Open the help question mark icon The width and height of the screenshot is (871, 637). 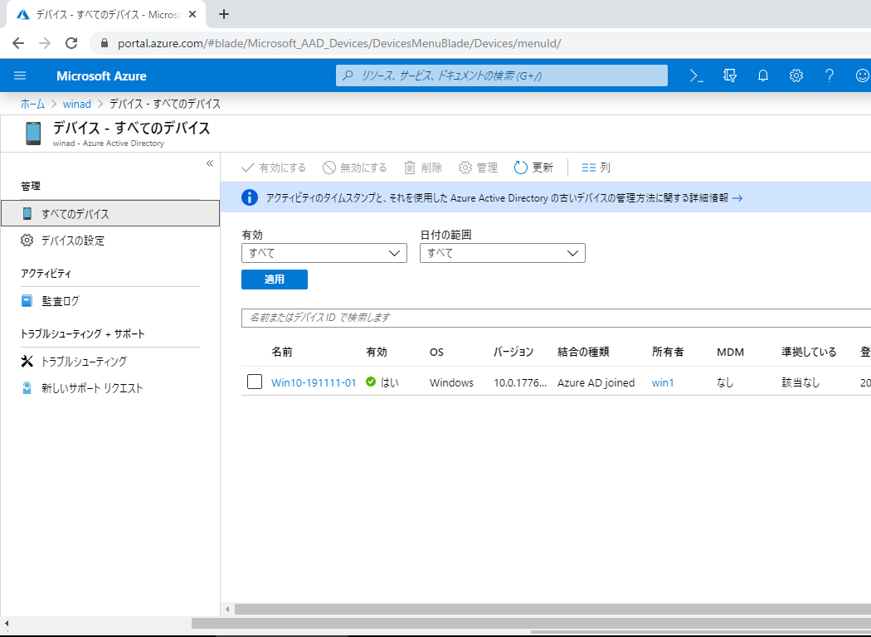pyautogui.click(x=830, y=75)
